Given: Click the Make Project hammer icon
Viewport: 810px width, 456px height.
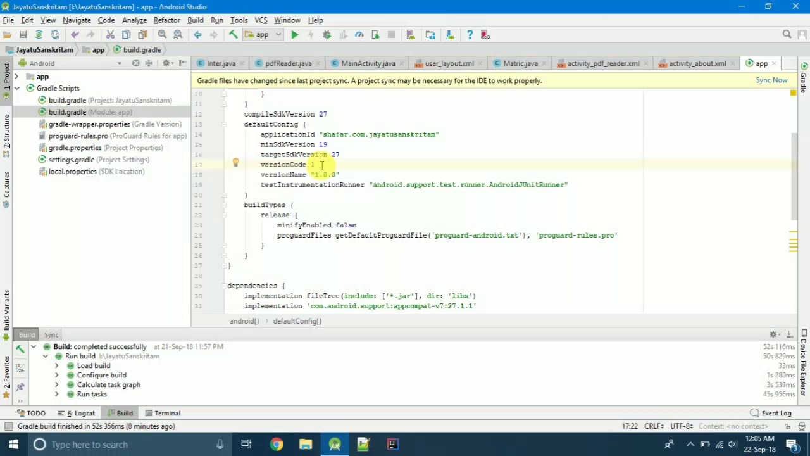Looking at the screenshot, I should click(233, 35).
